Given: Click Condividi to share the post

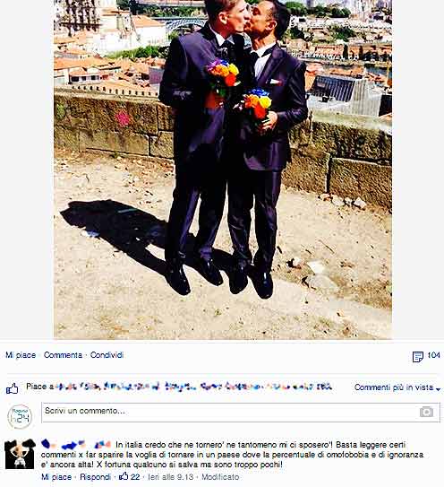Looking at the screenshot, I should pos(107,355).
